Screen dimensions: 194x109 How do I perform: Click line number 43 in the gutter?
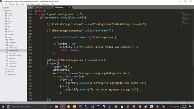tap(30, 44)
